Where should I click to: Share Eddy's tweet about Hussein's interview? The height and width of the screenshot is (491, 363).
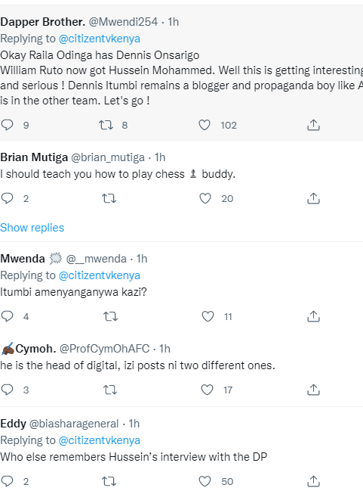[x=313, y=481]
